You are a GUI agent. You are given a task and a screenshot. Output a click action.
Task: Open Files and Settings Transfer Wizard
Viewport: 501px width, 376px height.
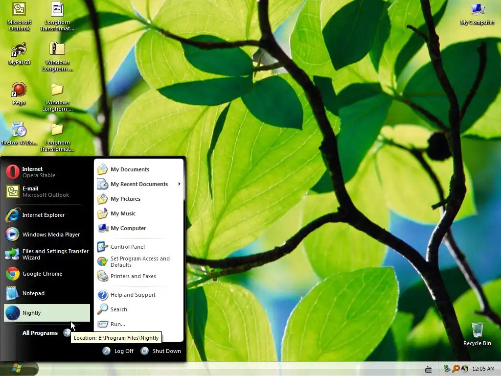[47, 254]
